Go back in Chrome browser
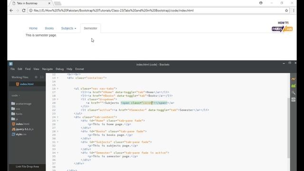Screen dimensions: 304x171 click(x=11, y=10)
